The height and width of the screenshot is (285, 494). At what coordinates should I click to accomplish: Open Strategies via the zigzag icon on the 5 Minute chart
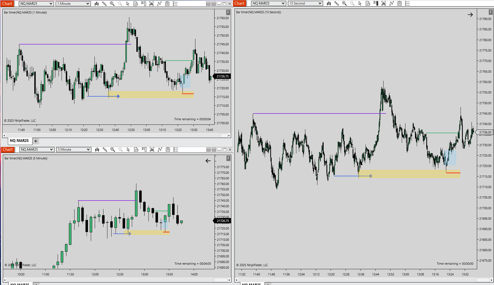coord(159,149)
